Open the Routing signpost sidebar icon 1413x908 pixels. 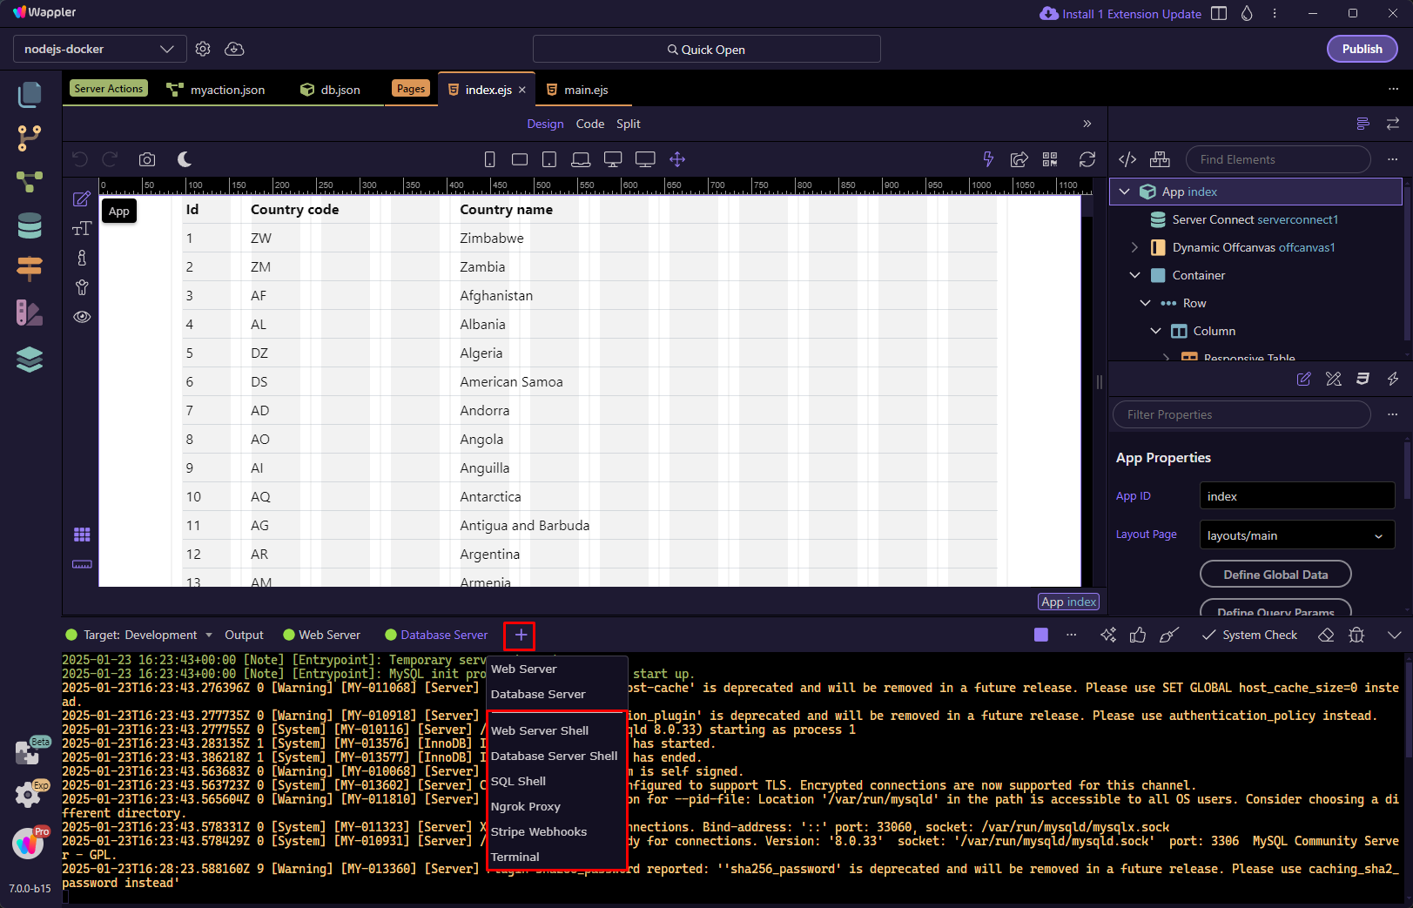tap(30, 270)
